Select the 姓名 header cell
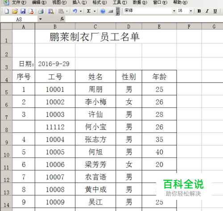This screenshot has height=211, width=223. [95, 76]
